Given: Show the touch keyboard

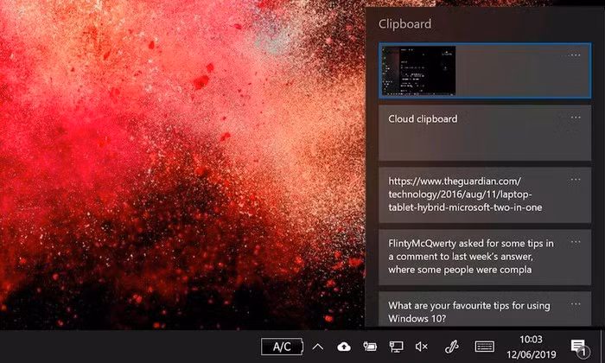Looking at the screenshot, I should 484,347.
